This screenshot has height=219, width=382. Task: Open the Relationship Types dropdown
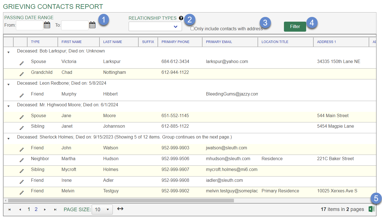pyautogui.click(x=155, y=27)
